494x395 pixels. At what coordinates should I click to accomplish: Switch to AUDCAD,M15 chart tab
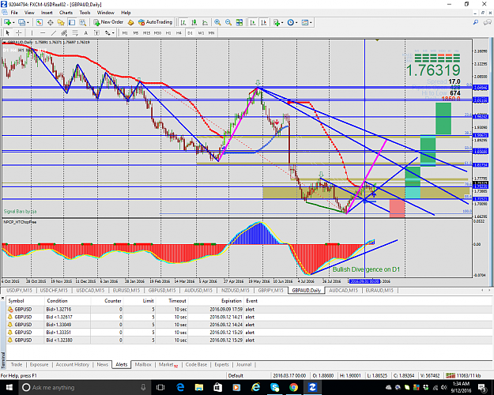coord(343,290)
